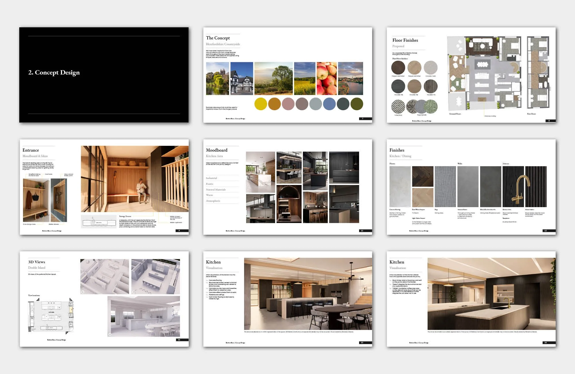Image resolution: width=575 pixels, height=374 pixels.
Task: Select the pink colour swatch circle
Action: (288, 104)
